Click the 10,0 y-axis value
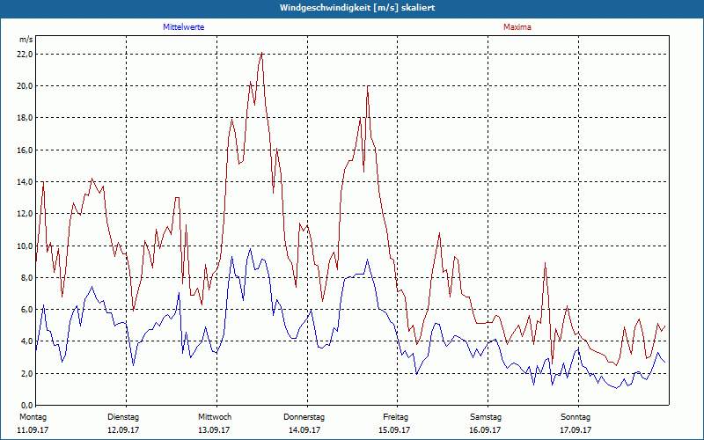Screen dimensions: 704x440 (x=26, y=246)
